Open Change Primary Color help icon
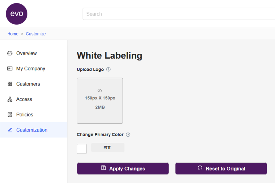Screen dimensions: 275x183 pos(128,135)
